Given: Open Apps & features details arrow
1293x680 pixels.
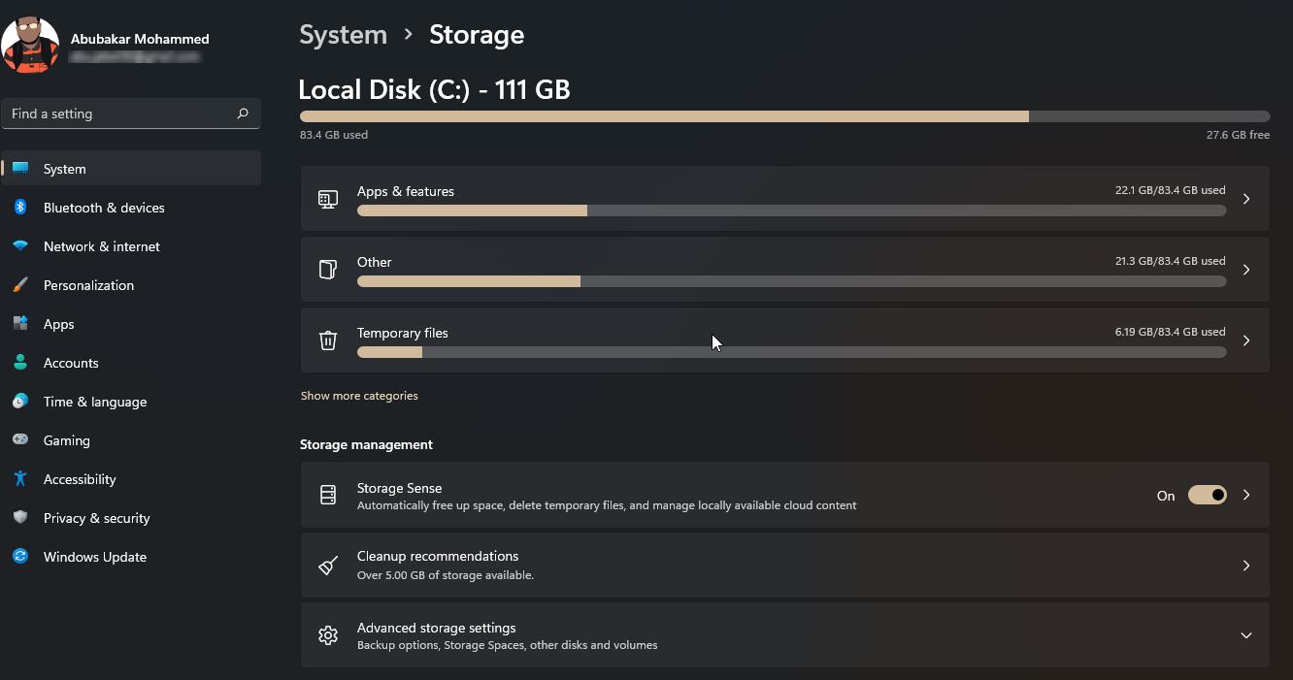Looking at the screenshot, I should pos(1246,199).
